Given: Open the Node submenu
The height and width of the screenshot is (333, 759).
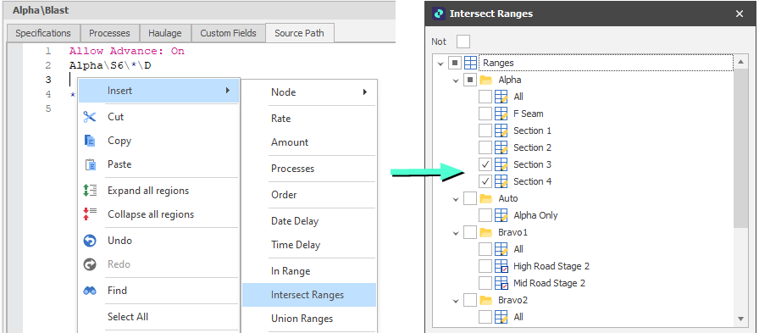Looking at the screenshot, I should pyautogui.click(x=309, y=92).
